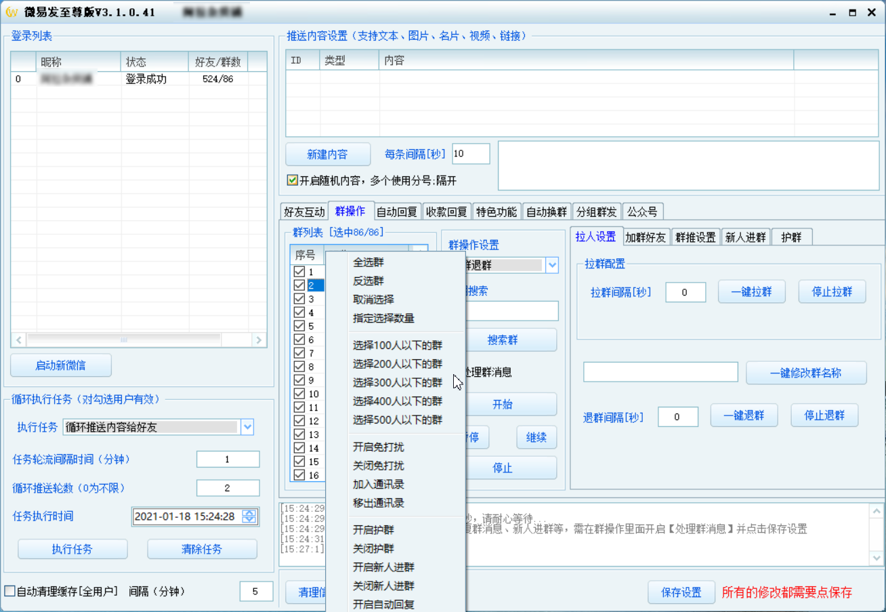886x612 pixels.
Task: Select groups under 300 members
Action: coord(398,382)
